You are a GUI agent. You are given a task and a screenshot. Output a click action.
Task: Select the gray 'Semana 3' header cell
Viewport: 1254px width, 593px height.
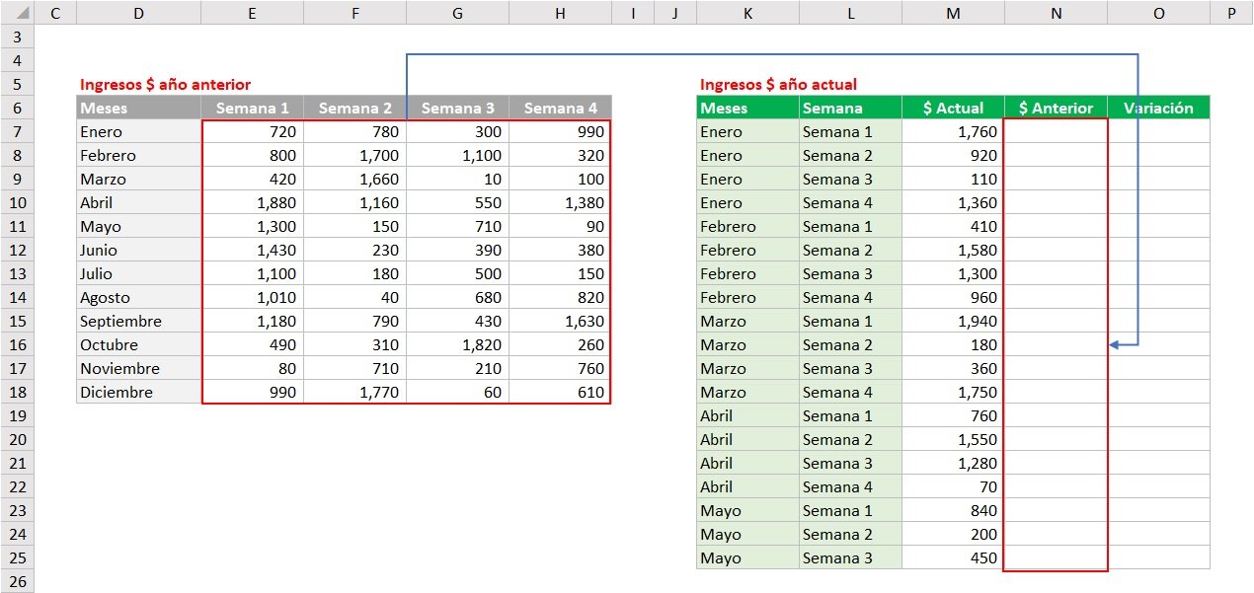pyautogui.click(x=458, y=108)
